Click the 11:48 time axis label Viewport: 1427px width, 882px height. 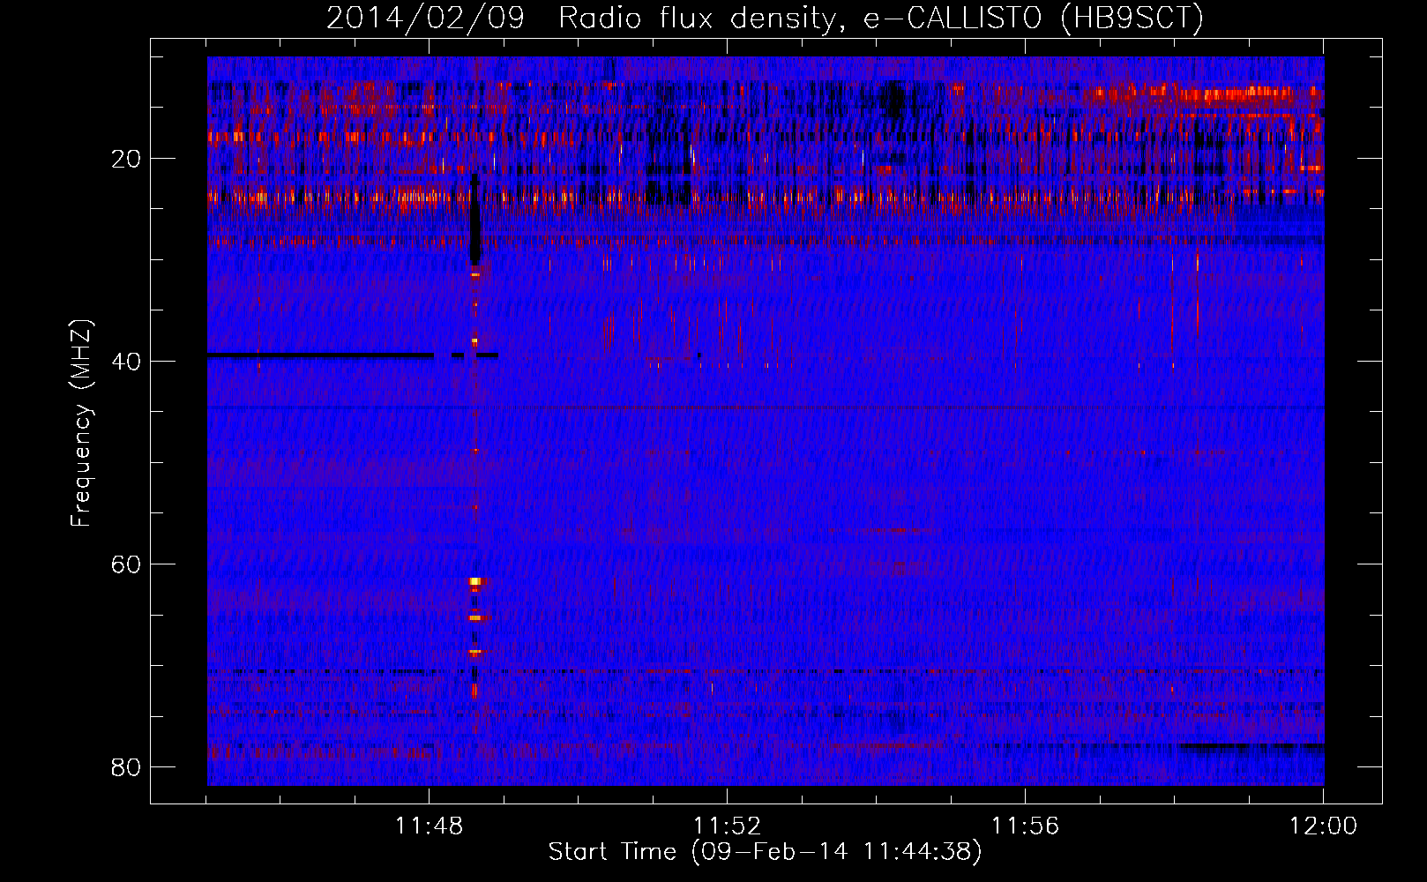pos(429,826)
